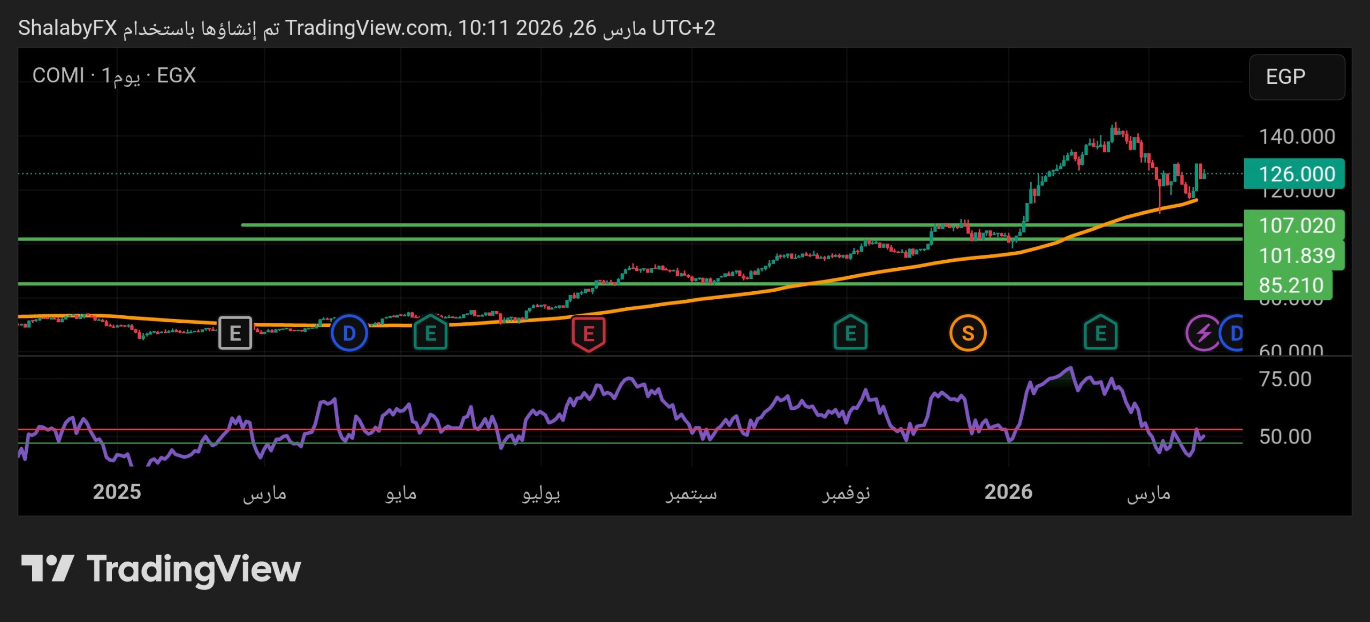
Task: Select the 107.020 price level label
Action: [x=1293, y=225]
